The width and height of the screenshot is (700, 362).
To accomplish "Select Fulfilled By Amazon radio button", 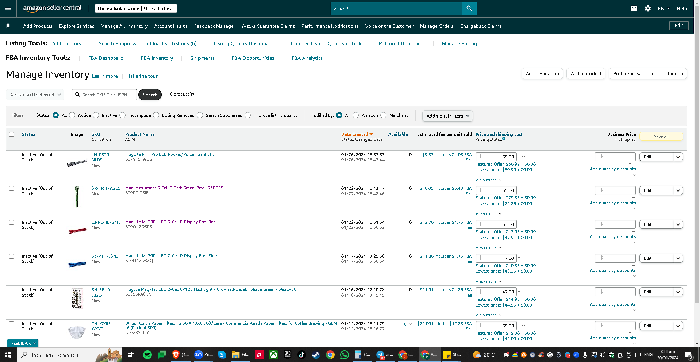I will coord(356,115).
